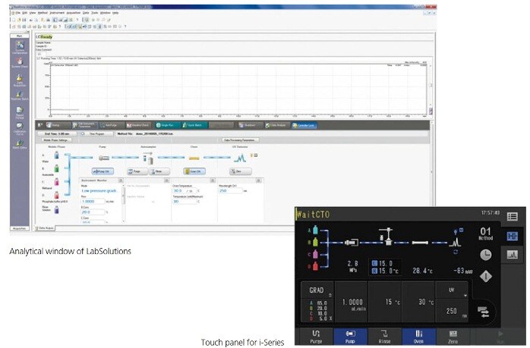Screen dimensions: 530x348
Task: Select the Data Acquisition tab at window bottom
Action: click(x=46, y=228)
